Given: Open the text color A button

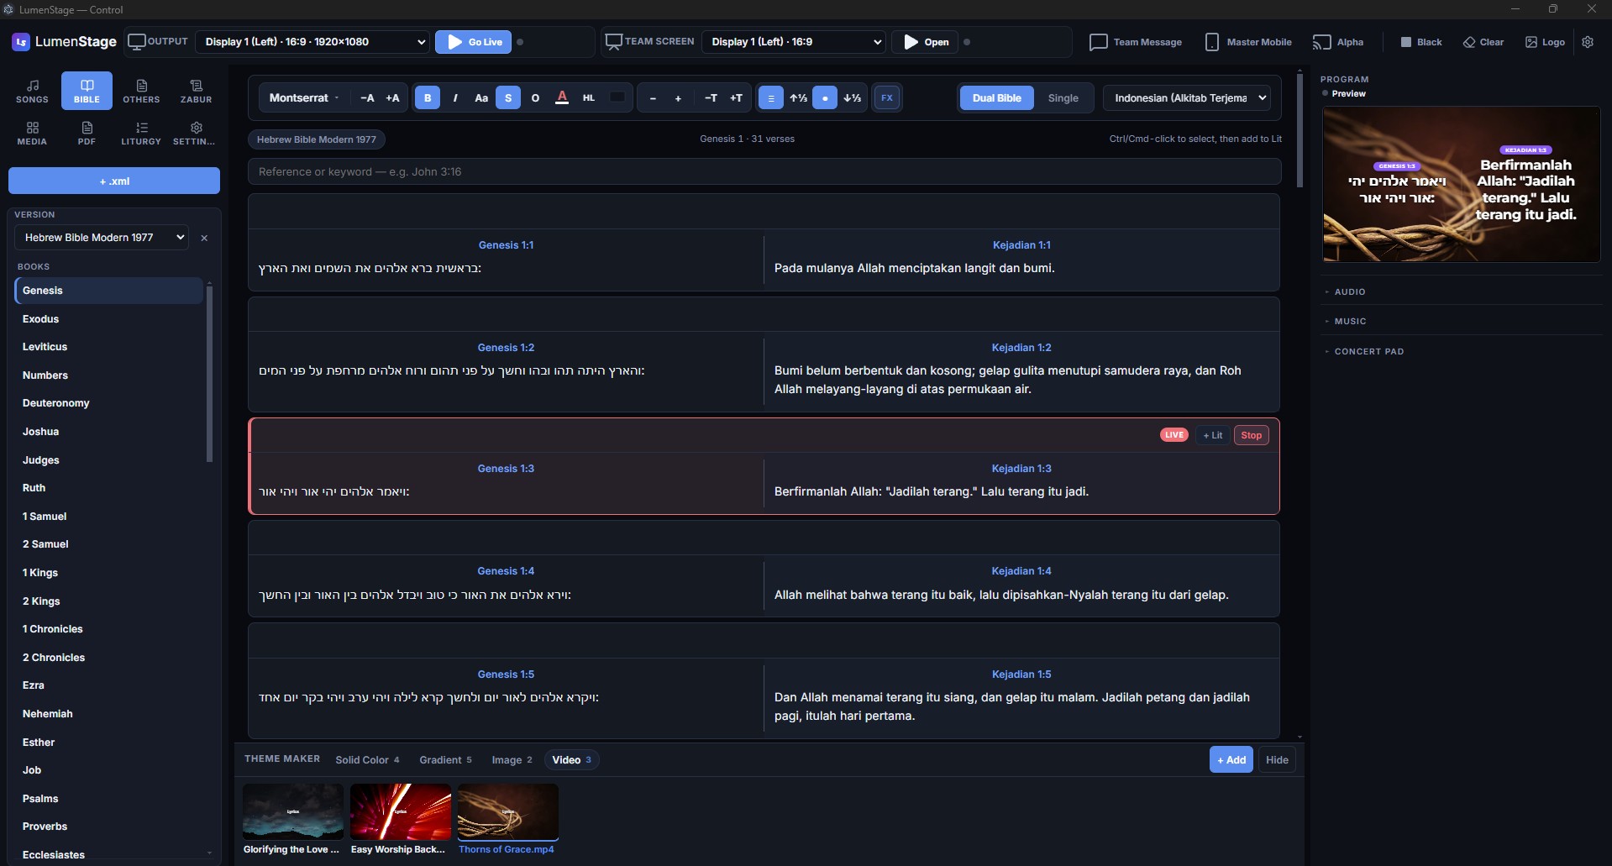Looking at the screenshot, I should coord(562,98).
